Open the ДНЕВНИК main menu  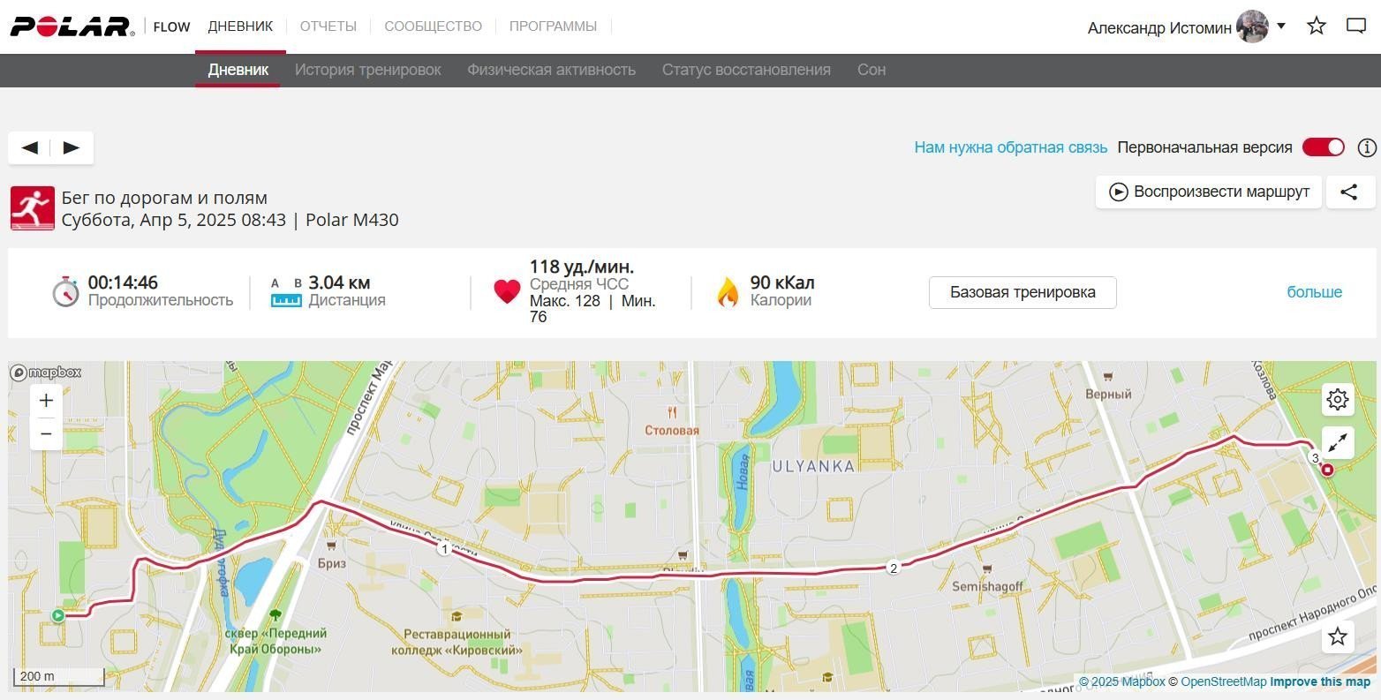click(240, 26)
